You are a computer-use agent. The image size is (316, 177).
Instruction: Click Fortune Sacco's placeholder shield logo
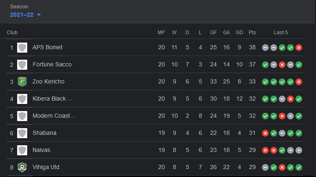22,64
